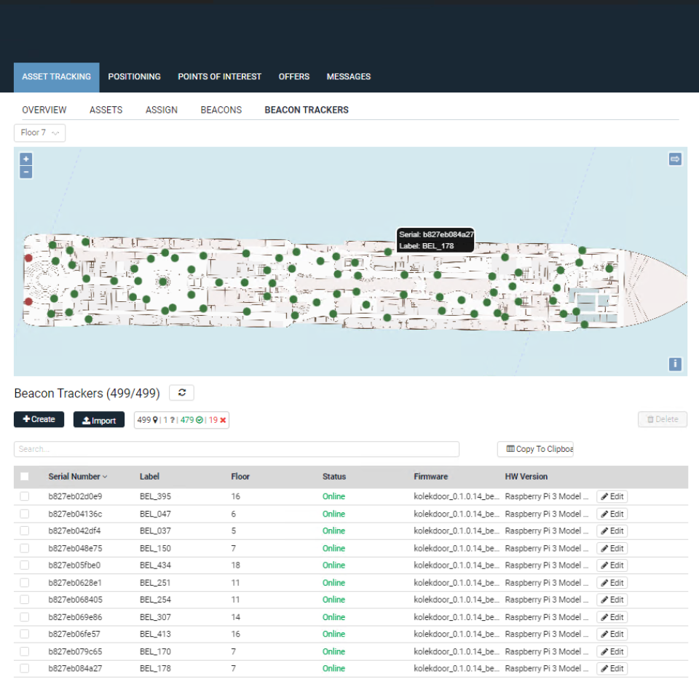Expand the unknown-status filter with question mark
The height and width of the screenshot is (679, 699).
pos(173,420)
